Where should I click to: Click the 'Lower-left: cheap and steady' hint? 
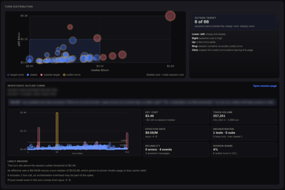click(209, 34)
